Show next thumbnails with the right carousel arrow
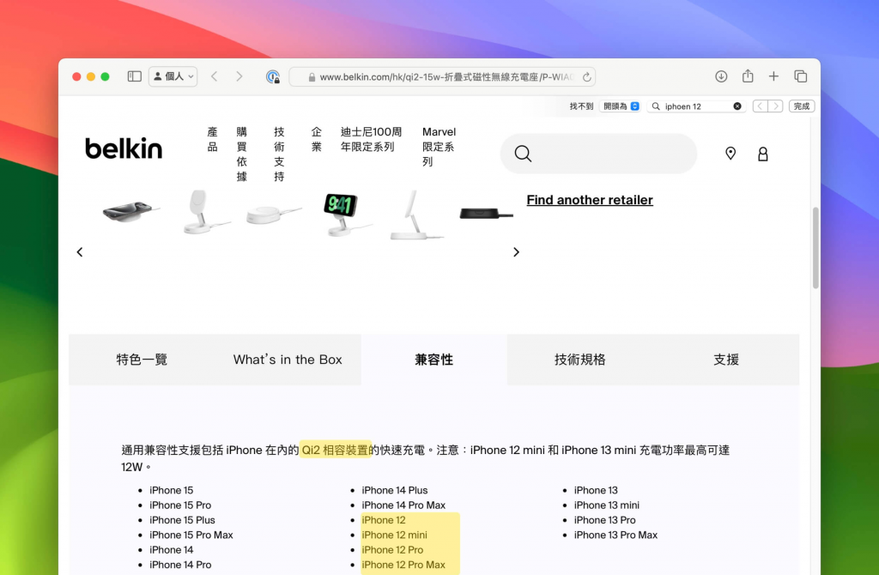This screenshot has height=575, width=879. pyautogui.click(x=516, y=252)
